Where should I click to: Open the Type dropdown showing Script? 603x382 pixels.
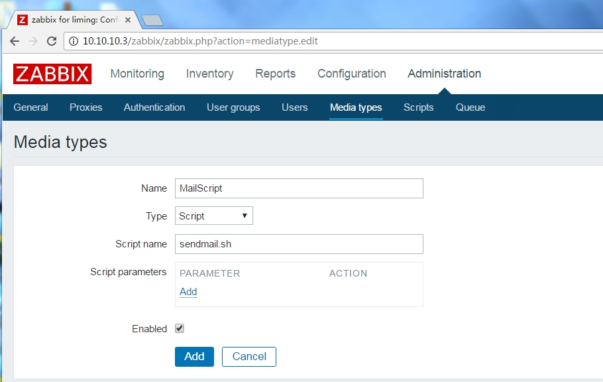point(214,216)
